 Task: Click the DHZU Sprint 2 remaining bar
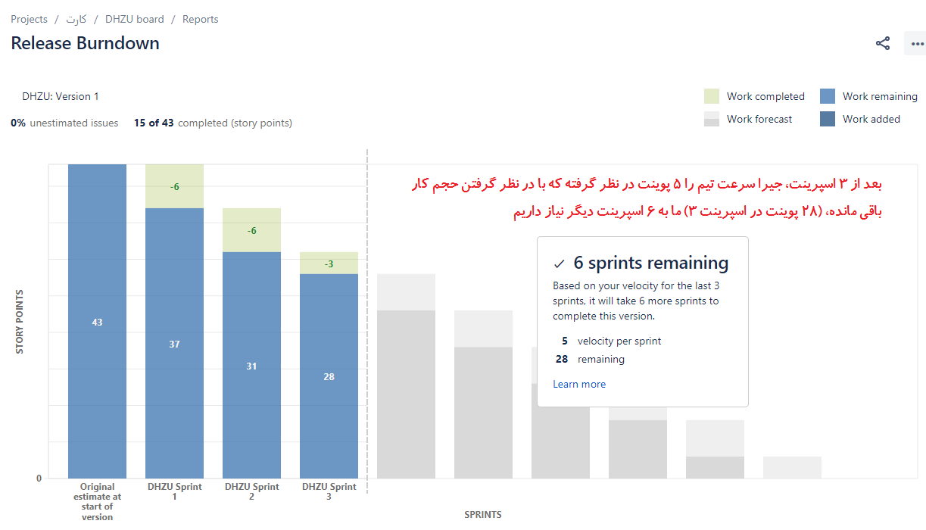(x=251, y=366)
